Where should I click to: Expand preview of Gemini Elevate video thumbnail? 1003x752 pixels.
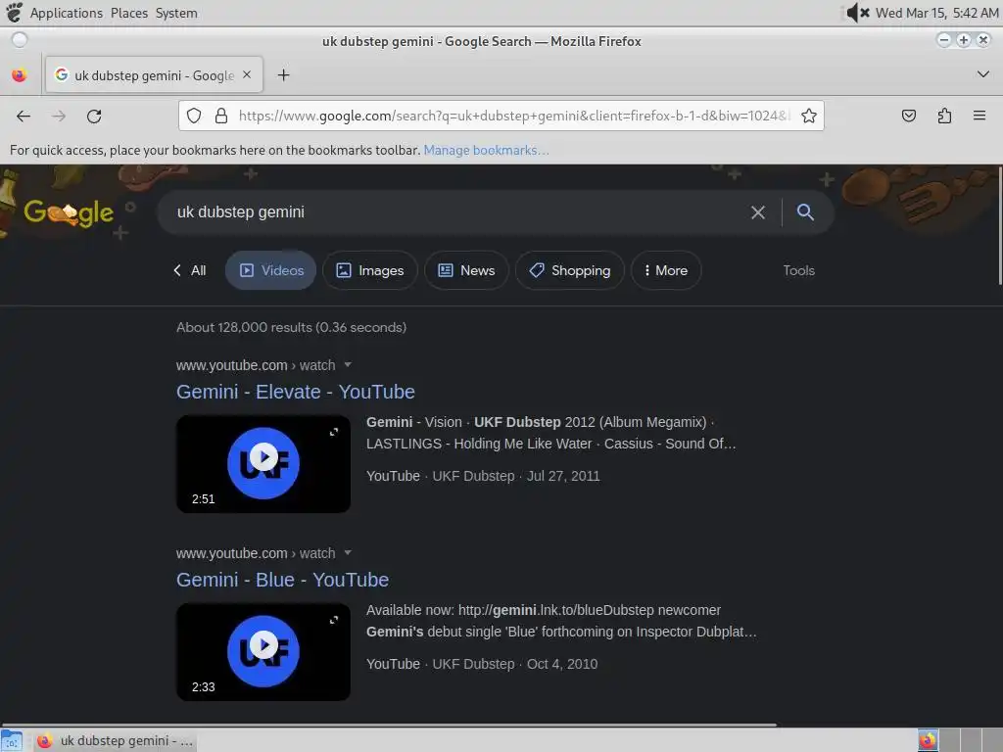point(334,432)
